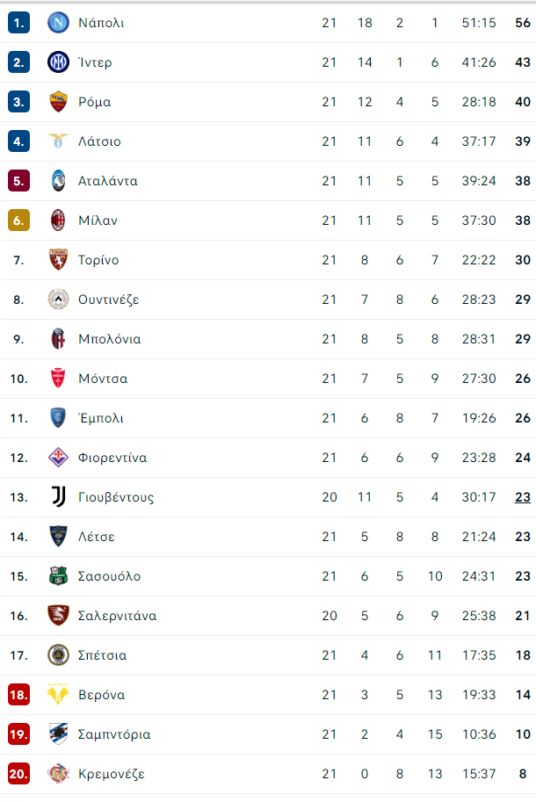Click the Napoli club crest icon

point(58,23)
